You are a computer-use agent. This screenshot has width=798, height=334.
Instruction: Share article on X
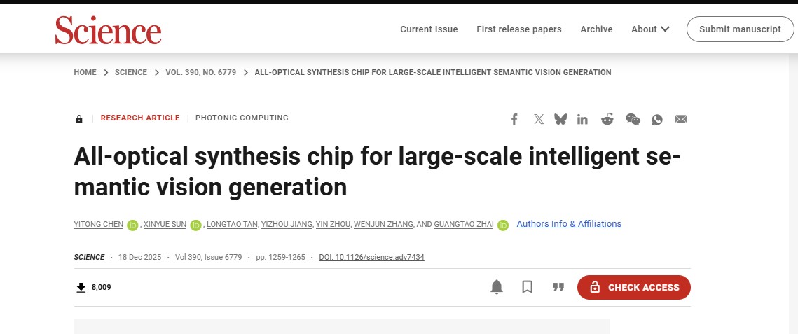538,119
